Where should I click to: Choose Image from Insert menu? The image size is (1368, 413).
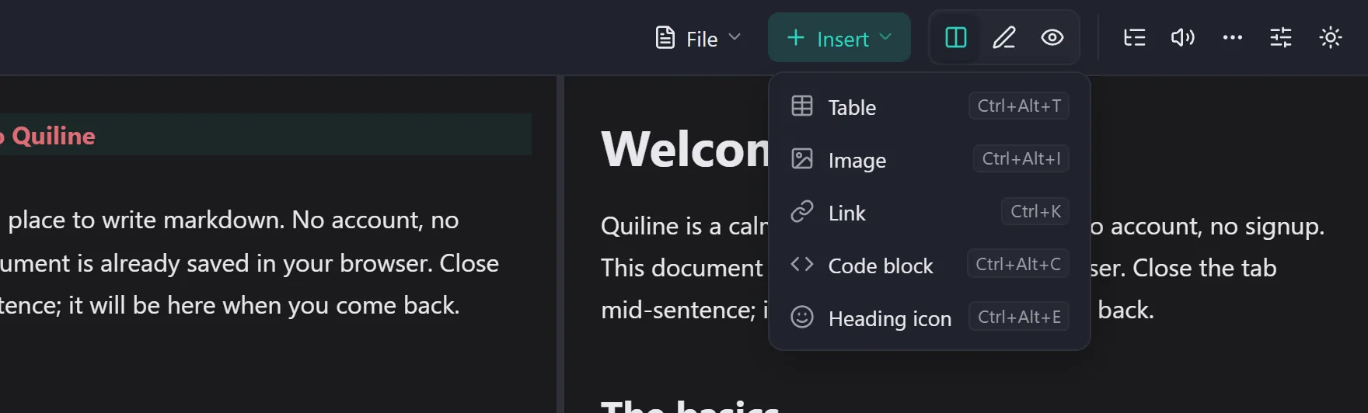pyautogui.click(x=929, y=159)
